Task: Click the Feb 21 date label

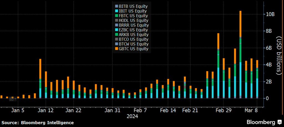Action: (x=190, y=111)
